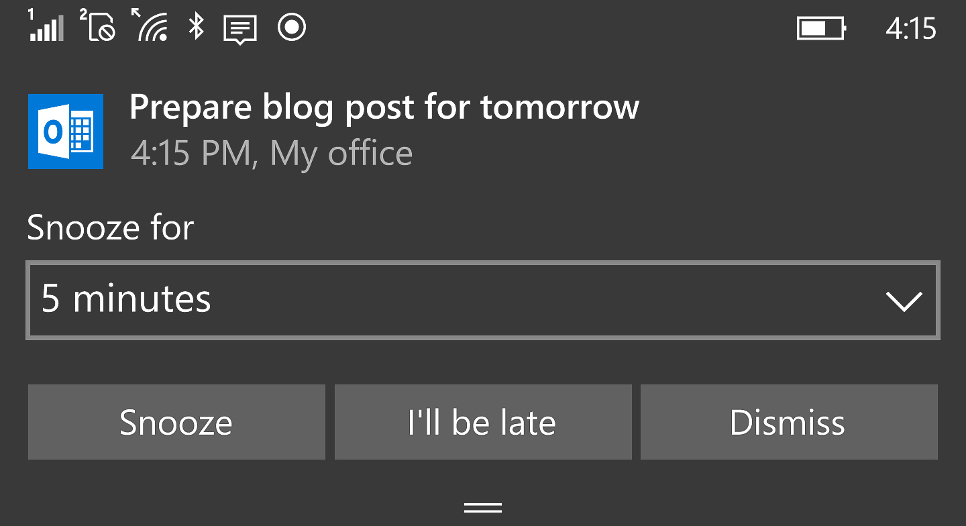Tap the 4:15 status bar clock
This screenshot has width=966, height=526.
[910, 29]
